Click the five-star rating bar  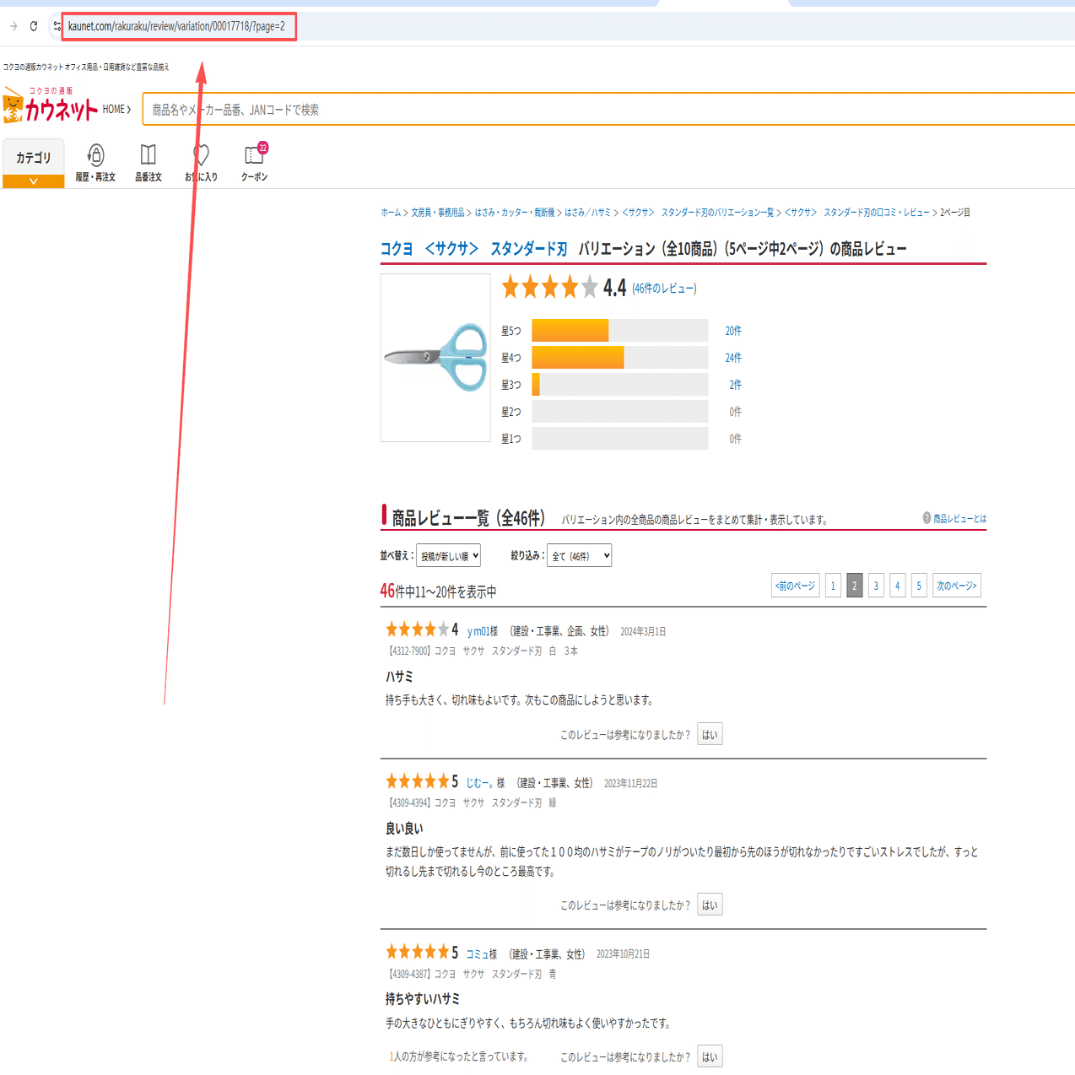(620, 331)
